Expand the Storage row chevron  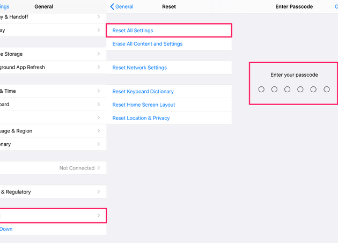99,54
